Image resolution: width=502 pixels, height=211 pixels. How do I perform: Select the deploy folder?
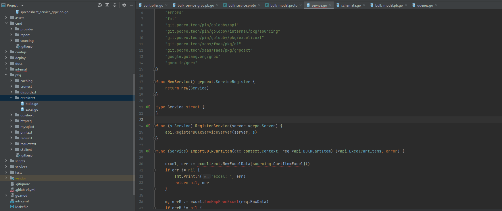click(x=20, y=58)
